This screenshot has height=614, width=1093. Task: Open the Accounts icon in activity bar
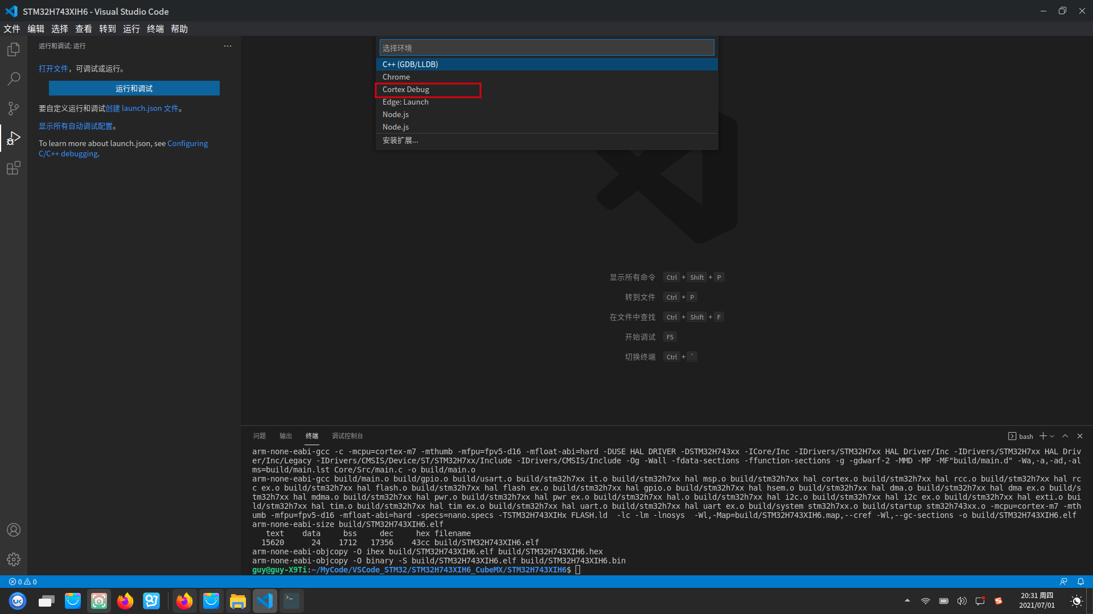pos(14,530)
